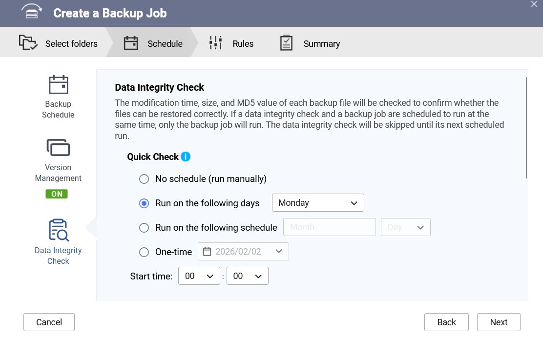Select the One-time radio option
This screenshot has height=337, width=543.
tap(144, 252)
